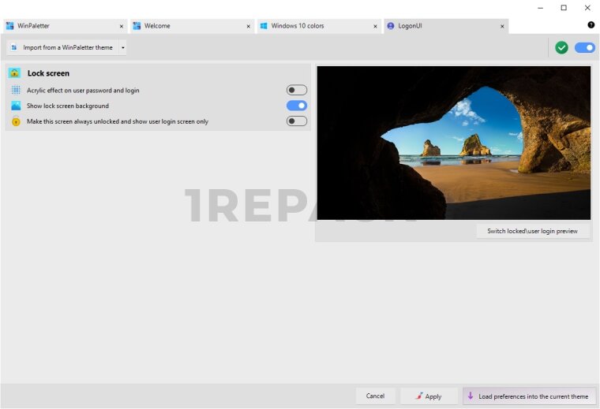Screen dimensions: 600x409
Task: Click the green checkmark status icon
Action: point(561,47)
